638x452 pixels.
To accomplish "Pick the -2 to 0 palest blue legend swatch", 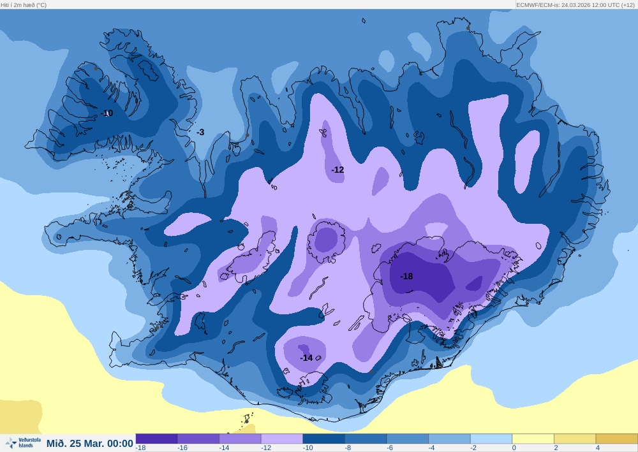I will [491, 439].
